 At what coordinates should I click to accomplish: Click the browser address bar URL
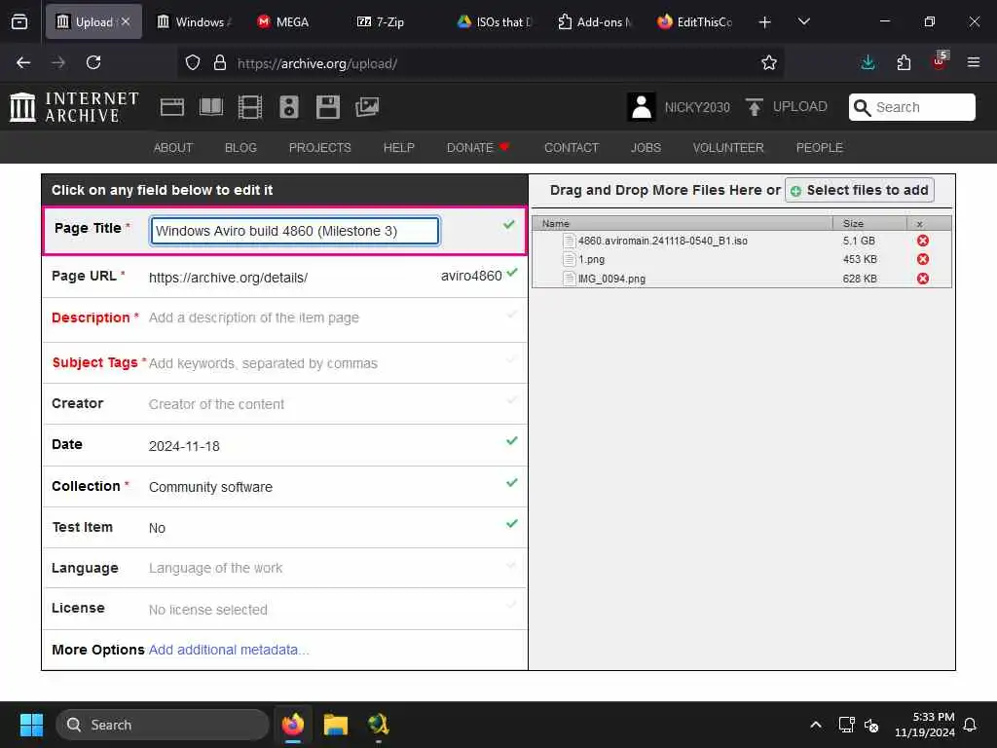tap(316, 63)
